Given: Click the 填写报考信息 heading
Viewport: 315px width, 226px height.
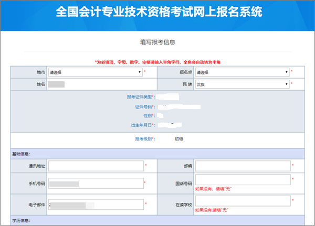Looking at the screenshot, I should coord(157,42).
